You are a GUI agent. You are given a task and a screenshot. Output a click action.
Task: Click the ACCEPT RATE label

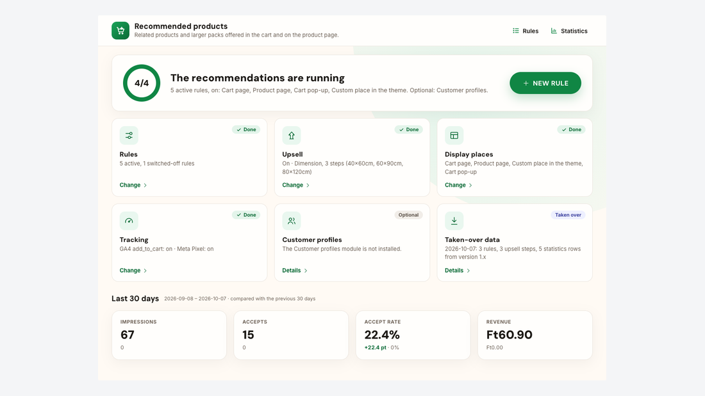pyautogui.click(x=382, y=322)
